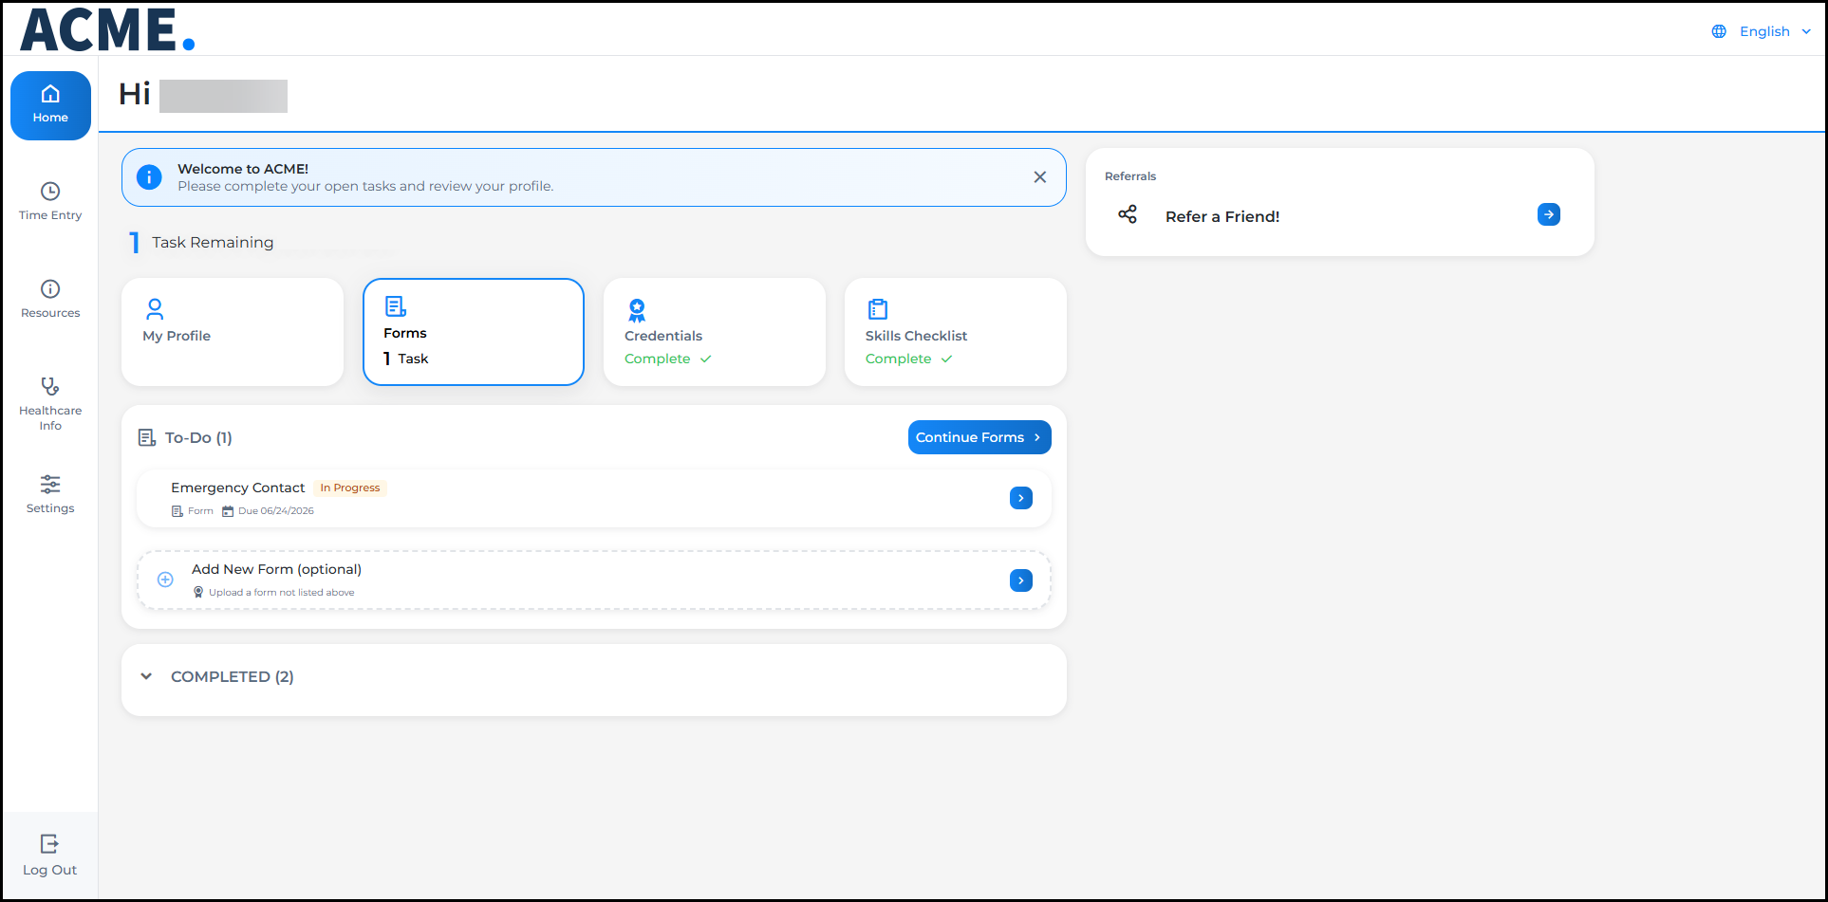1828x902 pixels.
Task: Click Upload a form not listed above
Action: click(282, 593)
